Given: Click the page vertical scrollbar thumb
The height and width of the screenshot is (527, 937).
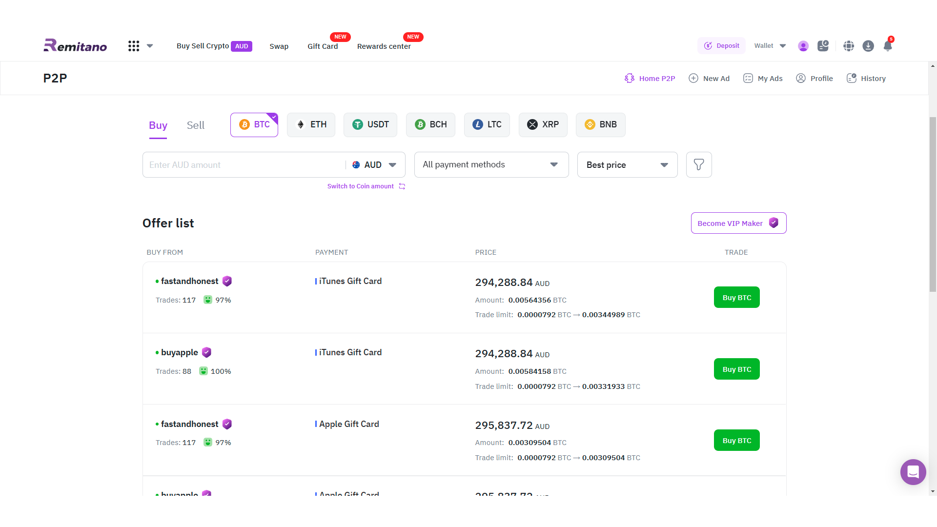Looking at the screenshot, I should tap(933, 204).
